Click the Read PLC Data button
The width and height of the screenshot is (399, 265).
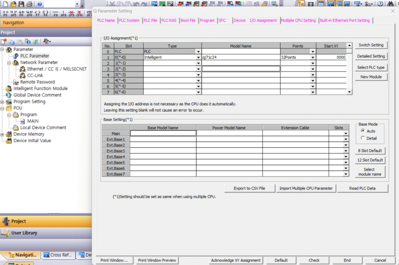point(363,188)
